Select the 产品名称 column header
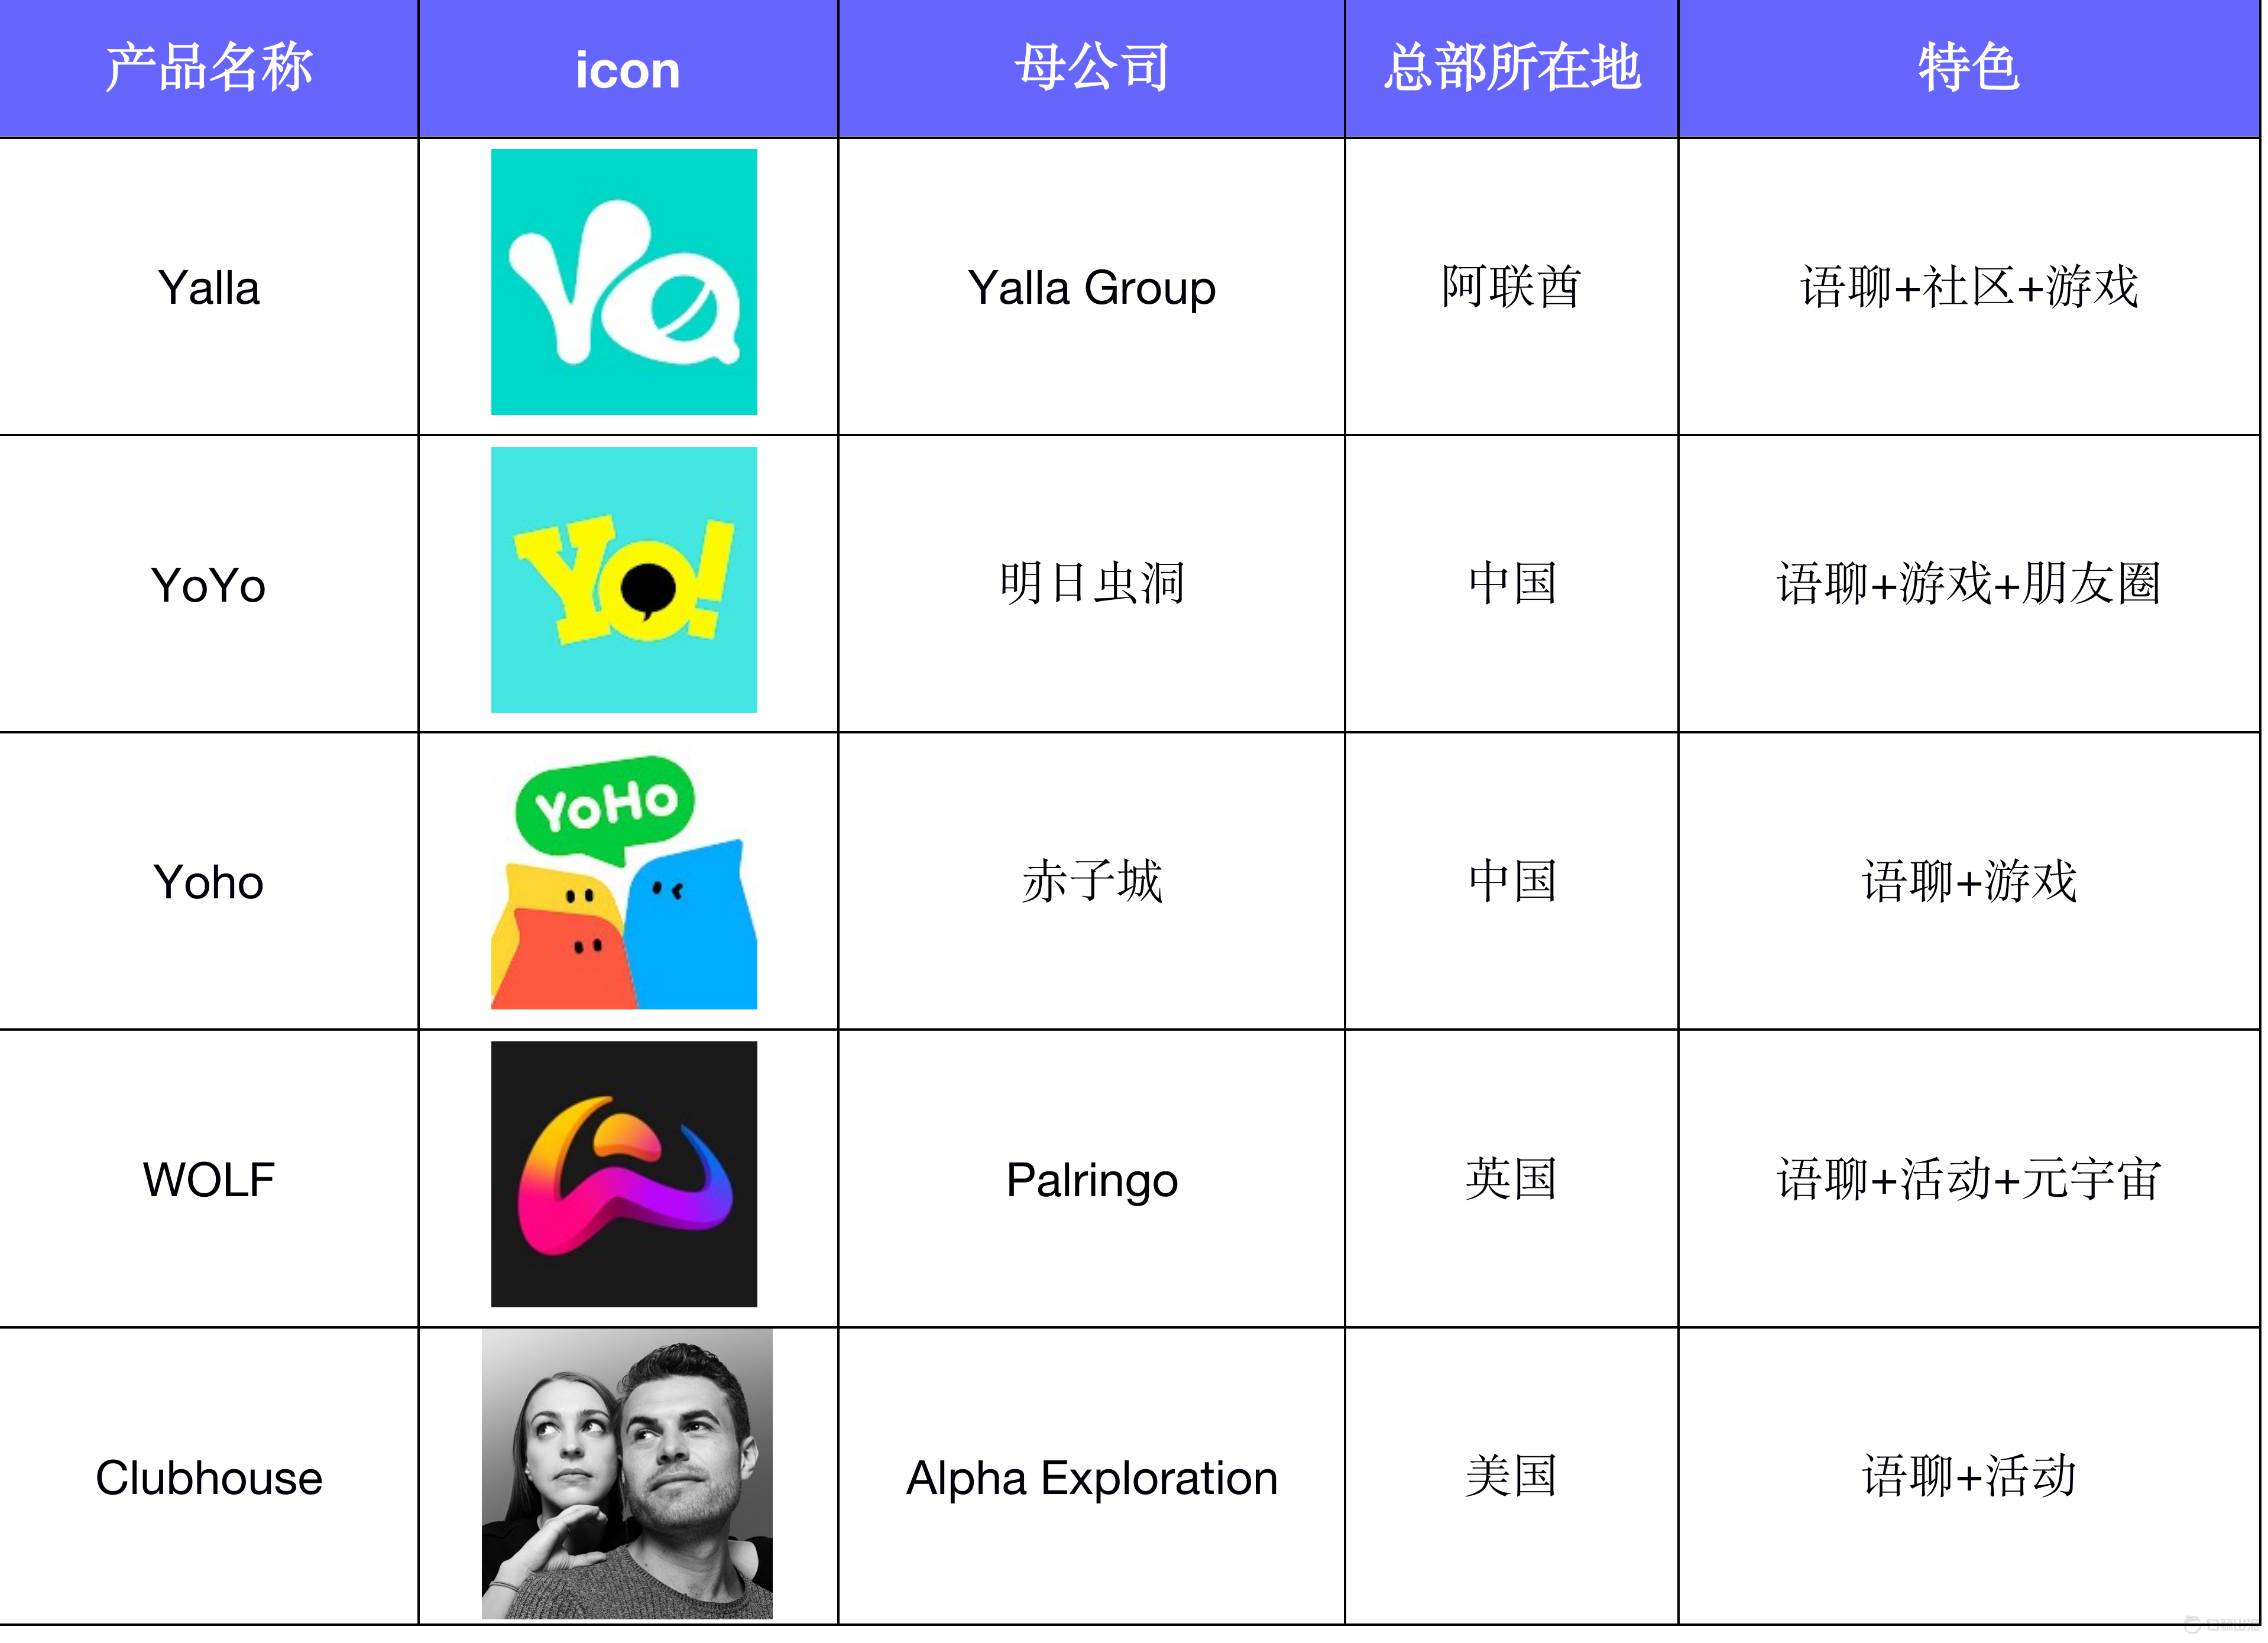Image resolution: width=2268 pixels, height=1643 pixels. [209, 68]
